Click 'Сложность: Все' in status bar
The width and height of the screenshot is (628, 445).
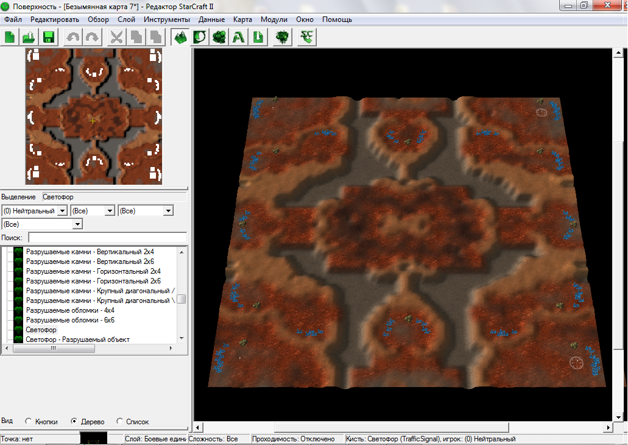pyautogui.click(x=213, y=439)
